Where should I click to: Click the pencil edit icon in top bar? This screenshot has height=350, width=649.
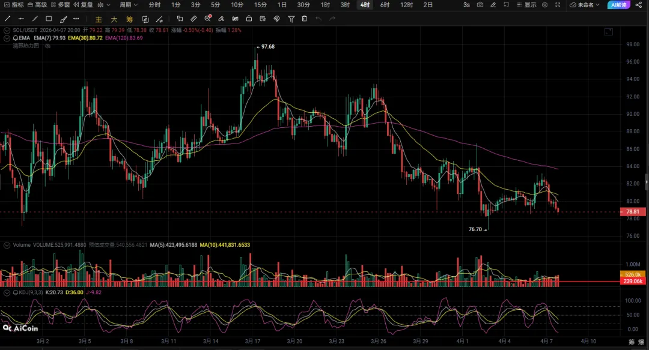pyautogui.click(x=493, y=5)
